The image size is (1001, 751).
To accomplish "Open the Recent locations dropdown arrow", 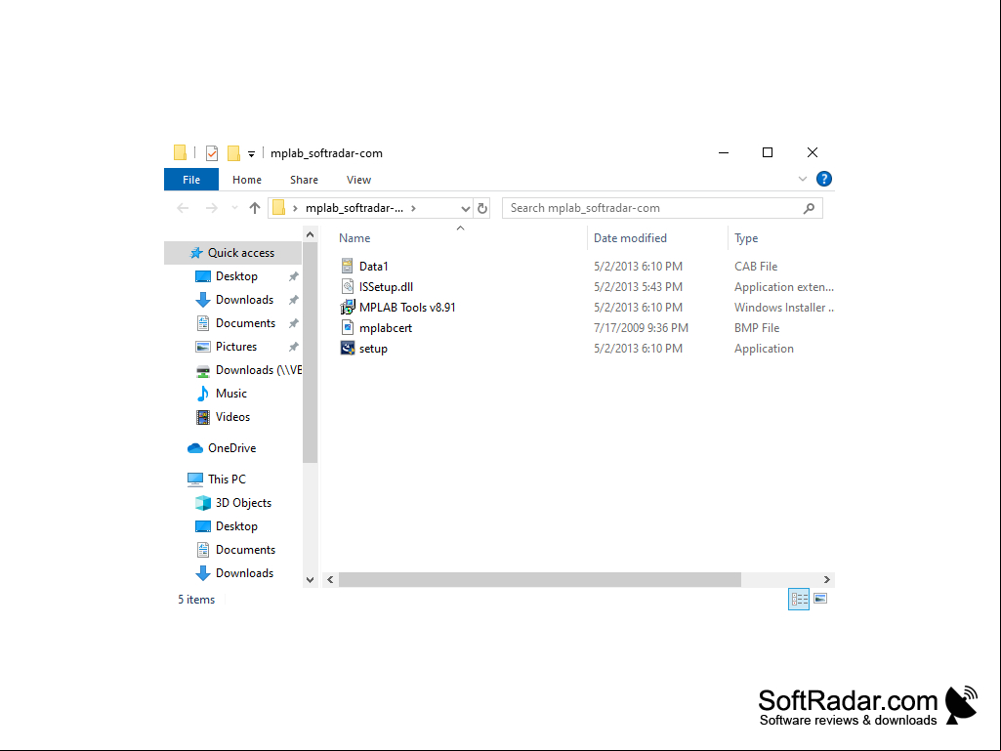I will coord(235,208).
